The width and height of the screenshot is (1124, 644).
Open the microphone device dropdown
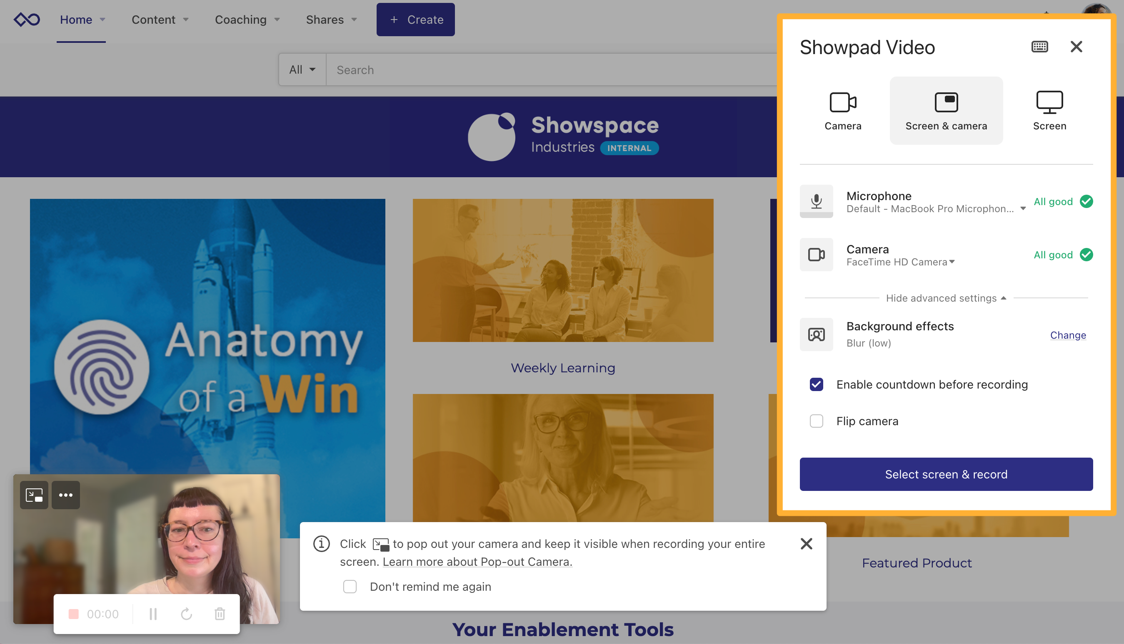[1022, 208]
